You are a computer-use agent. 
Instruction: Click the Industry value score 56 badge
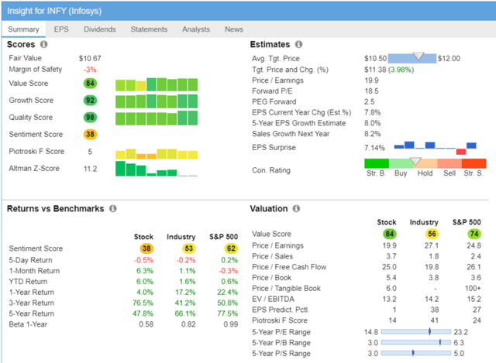coord(432,234)
